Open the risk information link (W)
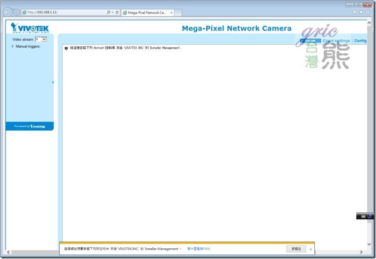Viewport: 376px width, 259px height. coord(198,249)
